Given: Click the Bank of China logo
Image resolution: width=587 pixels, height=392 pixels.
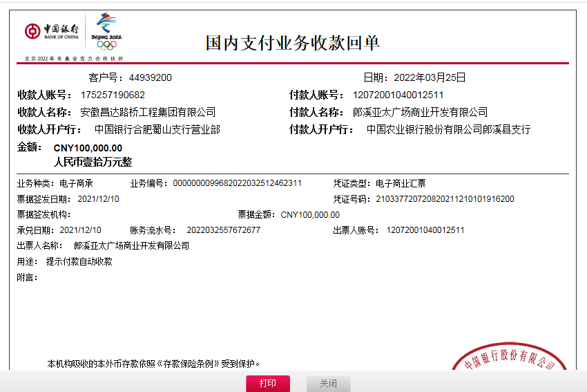Looking at the screenshot, I should [x=52, y=32].
